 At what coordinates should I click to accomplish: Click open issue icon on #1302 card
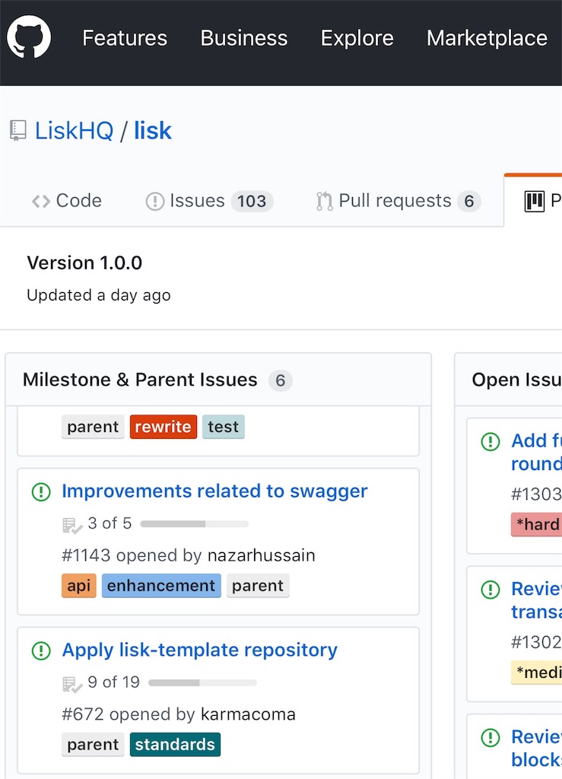point(491,590)
